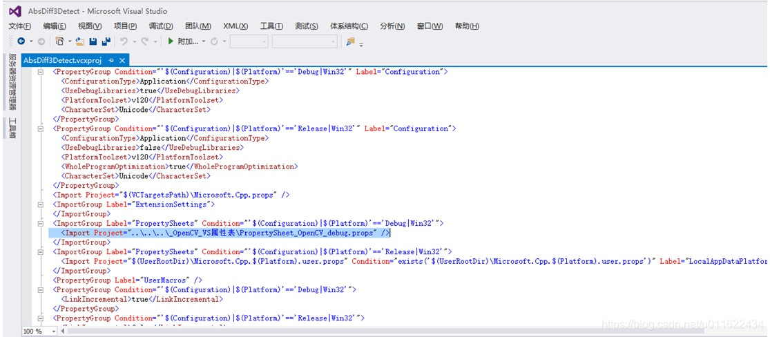This screenshot has width=770, height=337.
Task: Click the Navigate Forward arrow icon
Action: point(41,41)
